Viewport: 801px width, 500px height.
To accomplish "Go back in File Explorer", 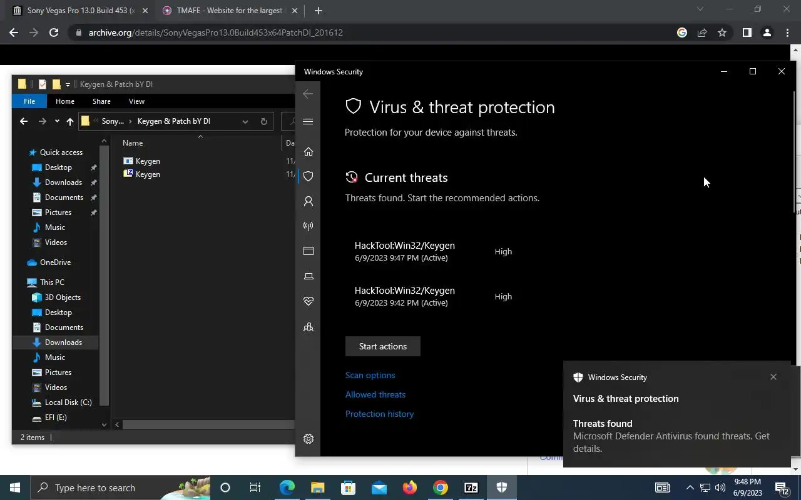I will pos(24,121).
